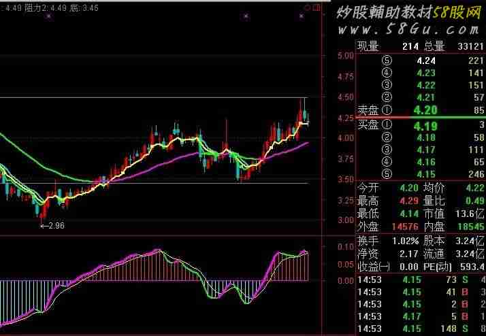This screenshot has width=486, height=336.
Task: Click the 换手 value 1.02%
Action: pyautogui.click(x=406, y=241)
